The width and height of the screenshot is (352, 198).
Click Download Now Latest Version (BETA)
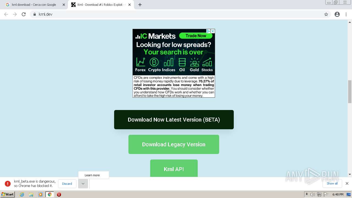(174, 120)
